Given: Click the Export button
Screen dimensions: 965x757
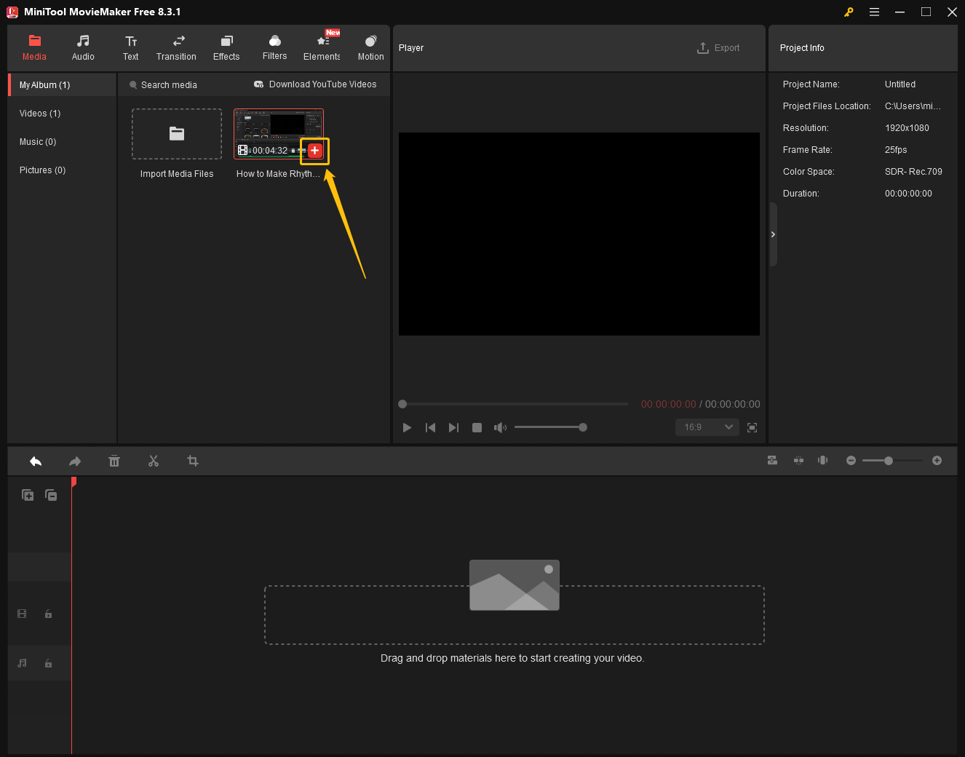Looking at the screenshot, I should (x=718, y=47).
